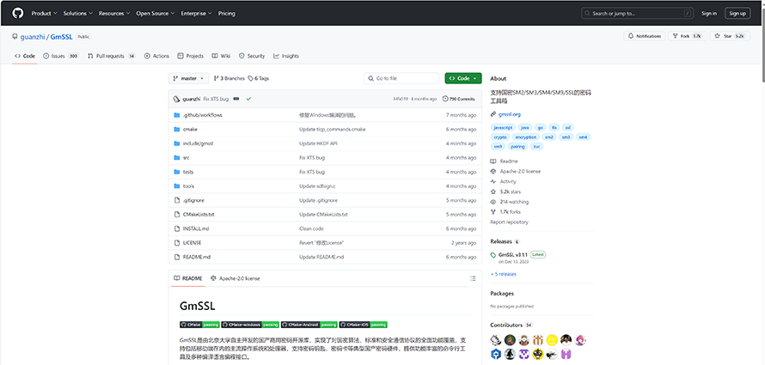Click the javascript topic tag

click(502, 128)
